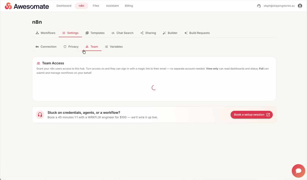Screen dimensions: 307x180
Task: Click steph@skippingstones.au account email
Action: [x=279, y=6]
